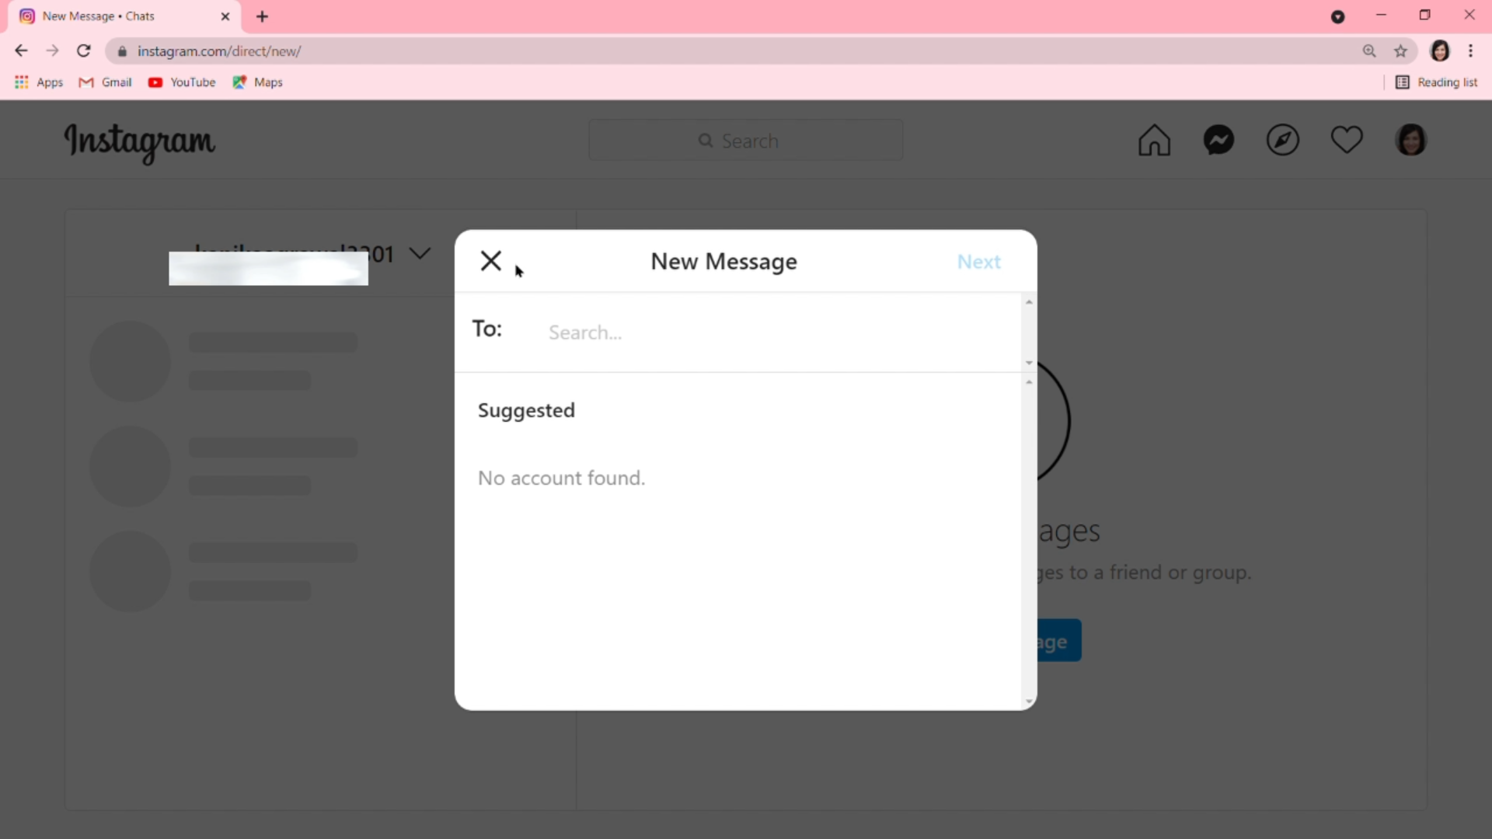Screen dimensions: 1492x839
Task: Open Chrome three-dot menu
Action: [x=1470, y=51]
